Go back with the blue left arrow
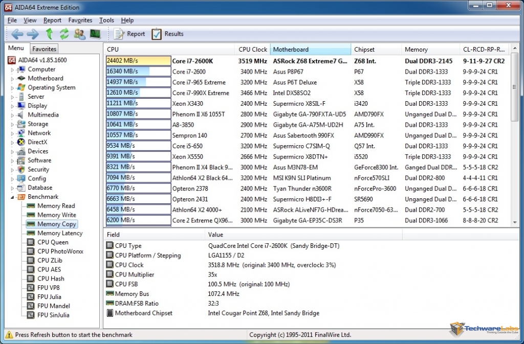This screenshot has width=524, height=344. 17,34
